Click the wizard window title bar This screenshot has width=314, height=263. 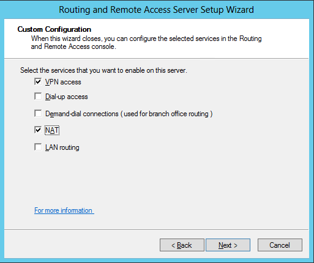(x=157, y=10)
